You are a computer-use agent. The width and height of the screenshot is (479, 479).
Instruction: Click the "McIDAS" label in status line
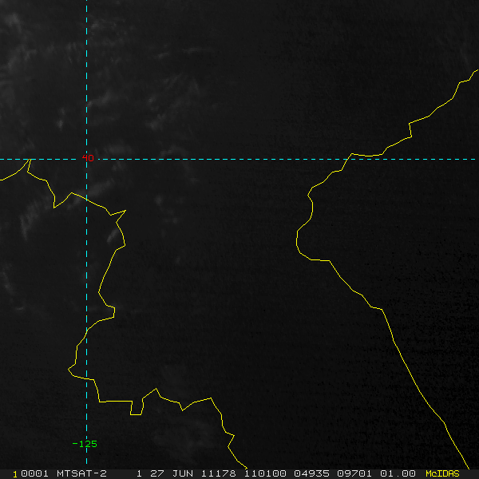pyautogui.click(x=442, y=473)
